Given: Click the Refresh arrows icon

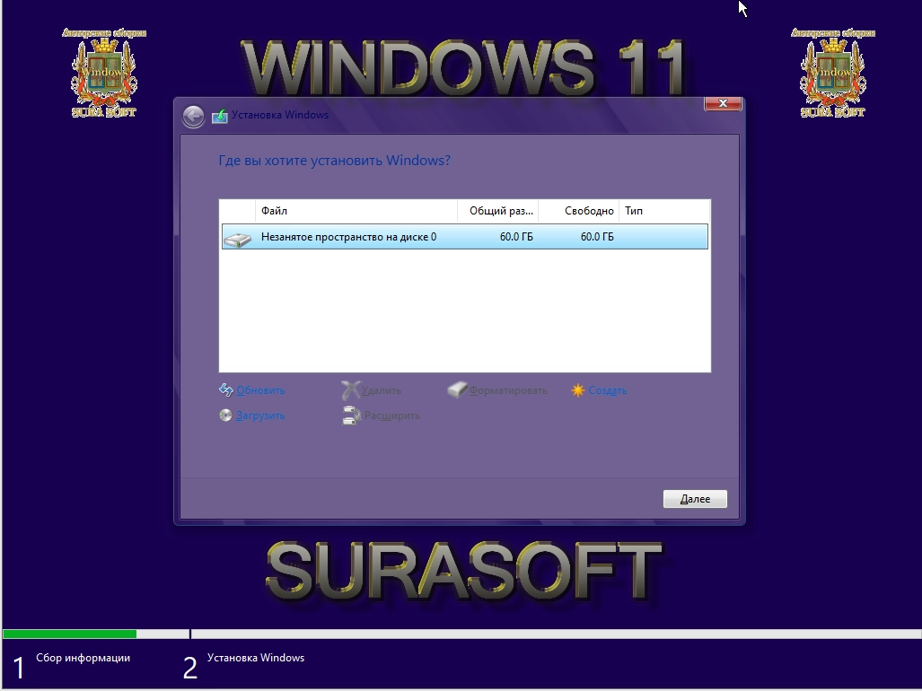Looking at the screenshot, I should click(x=226, y=389).
